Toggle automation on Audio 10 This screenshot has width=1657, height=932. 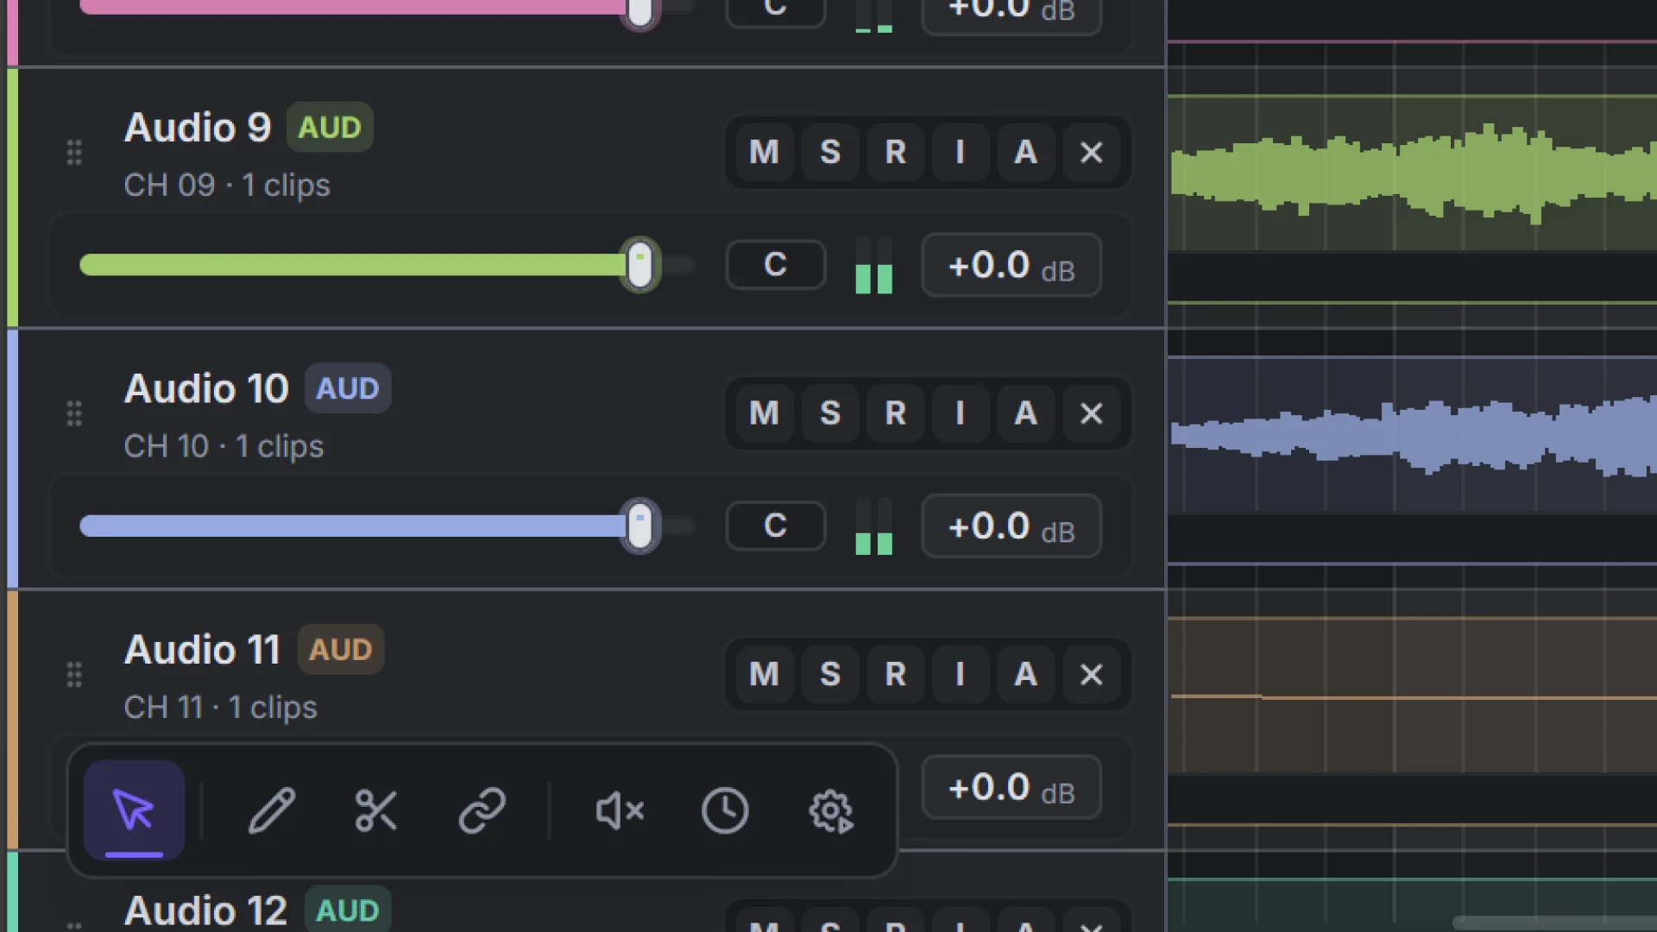click(1026, 413)
